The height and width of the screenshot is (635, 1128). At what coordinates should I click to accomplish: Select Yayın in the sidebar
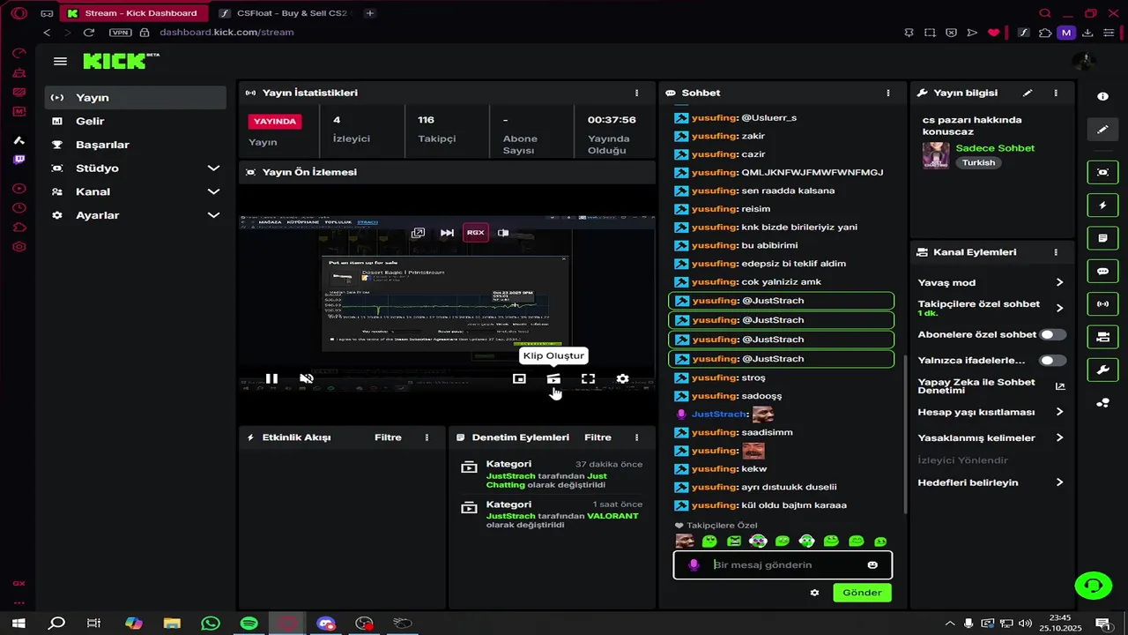point(136,97)
